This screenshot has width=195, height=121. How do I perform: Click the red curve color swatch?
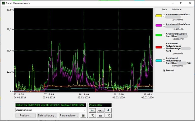159,47
